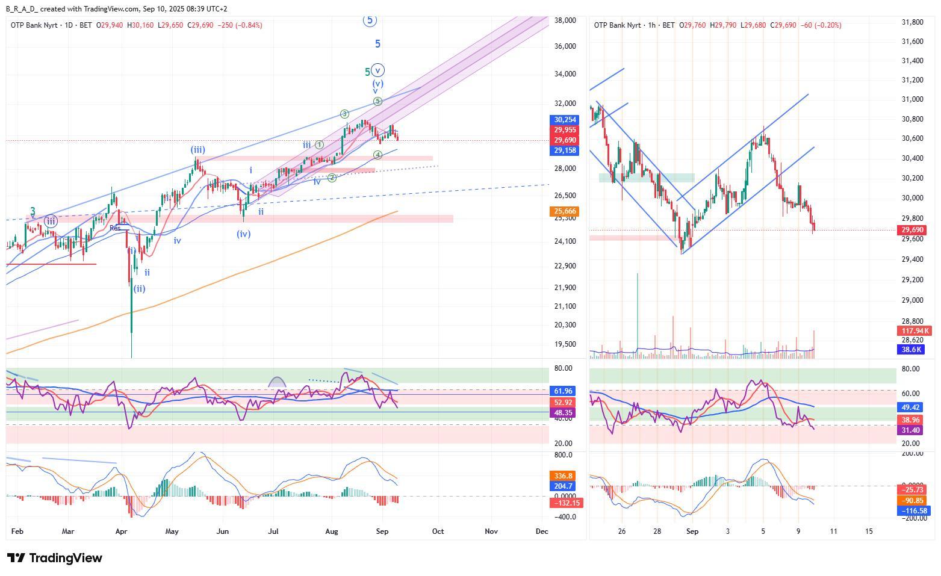Click the tallest green volume spike on hourly chart

637,316
